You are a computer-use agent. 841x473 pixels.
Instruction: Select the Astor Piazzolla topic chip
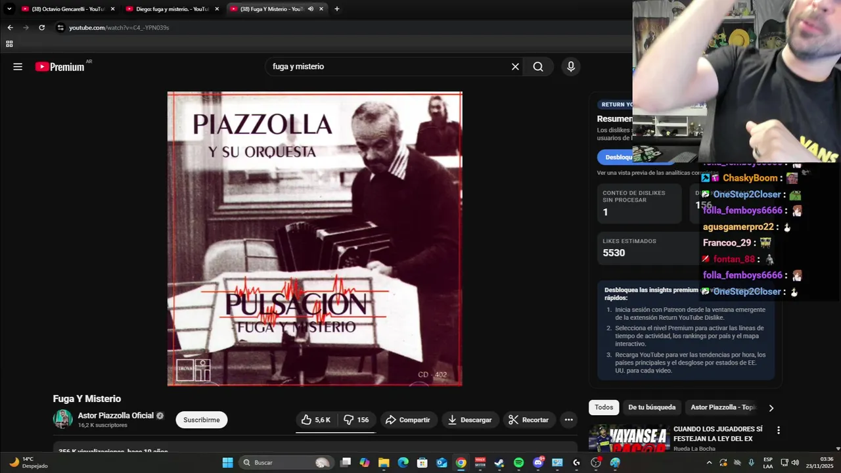coord(723,407)
